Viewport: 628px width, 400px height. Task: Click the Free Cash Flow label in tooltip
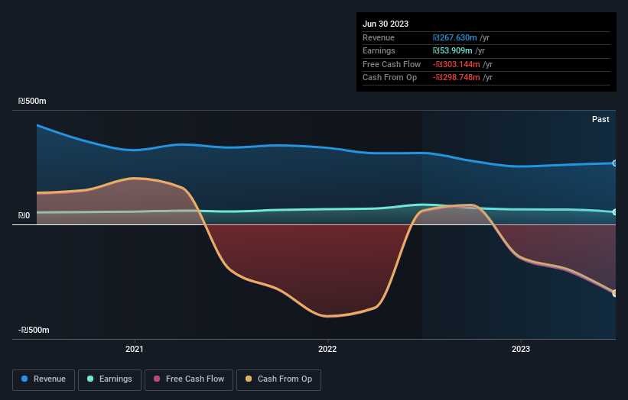pos(392,64)
